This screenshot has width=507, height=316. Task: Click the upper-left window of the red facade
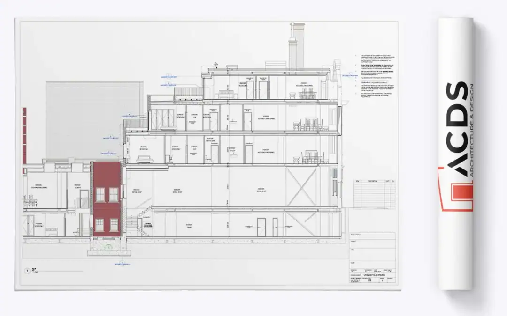coord(100,194)
